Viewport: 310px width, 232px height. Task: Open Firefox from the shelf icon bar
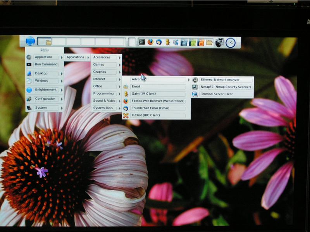(x=150, y=42)
